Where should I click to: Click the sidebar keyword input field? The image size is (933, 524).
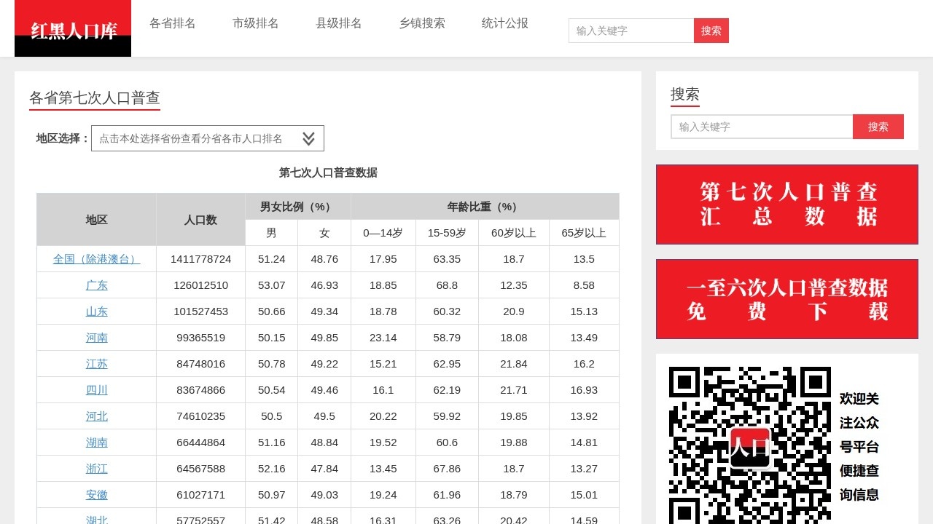[761, 126]
